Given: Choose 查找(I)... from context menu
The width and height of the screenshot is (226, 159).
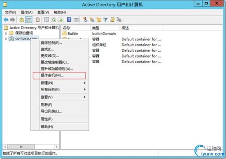Looking at the screenshot, I should 60,50.
